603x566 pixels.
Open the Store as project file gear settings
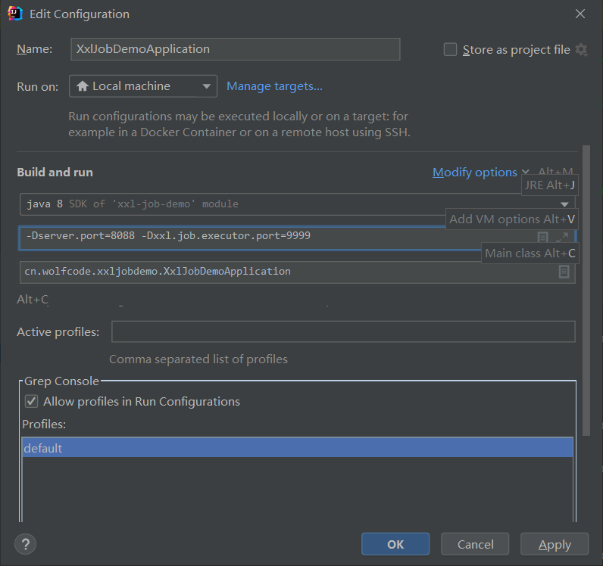(x=582, y=50)
